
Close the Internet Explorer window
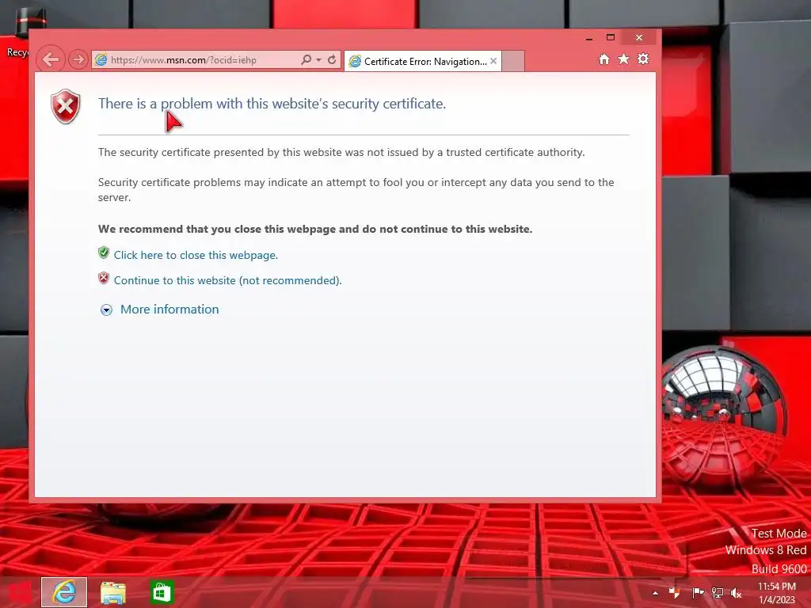[639, 38]
